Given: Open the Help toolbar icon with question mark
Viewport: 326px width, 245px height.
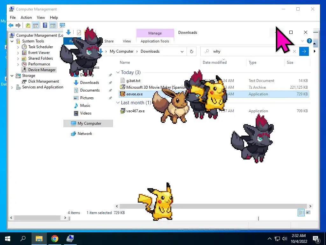Looking at the screenshot, I should pos(45,26).
